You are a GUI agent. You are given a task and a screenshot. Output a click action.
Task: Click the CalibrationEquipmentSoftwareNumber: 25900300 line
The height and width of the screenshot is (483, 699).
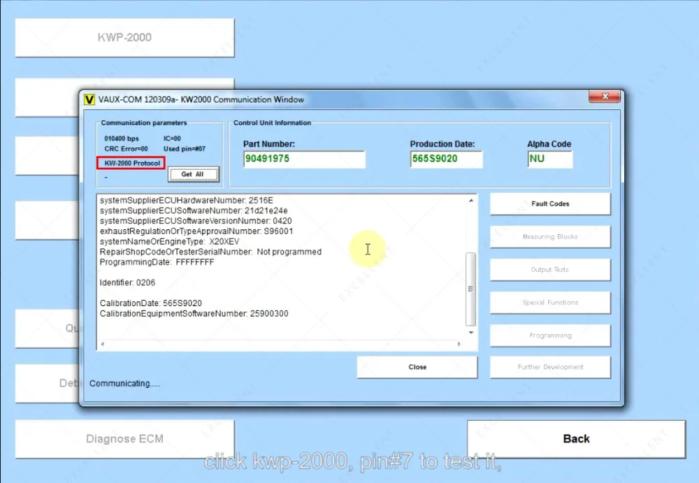[x=194, y=314]
